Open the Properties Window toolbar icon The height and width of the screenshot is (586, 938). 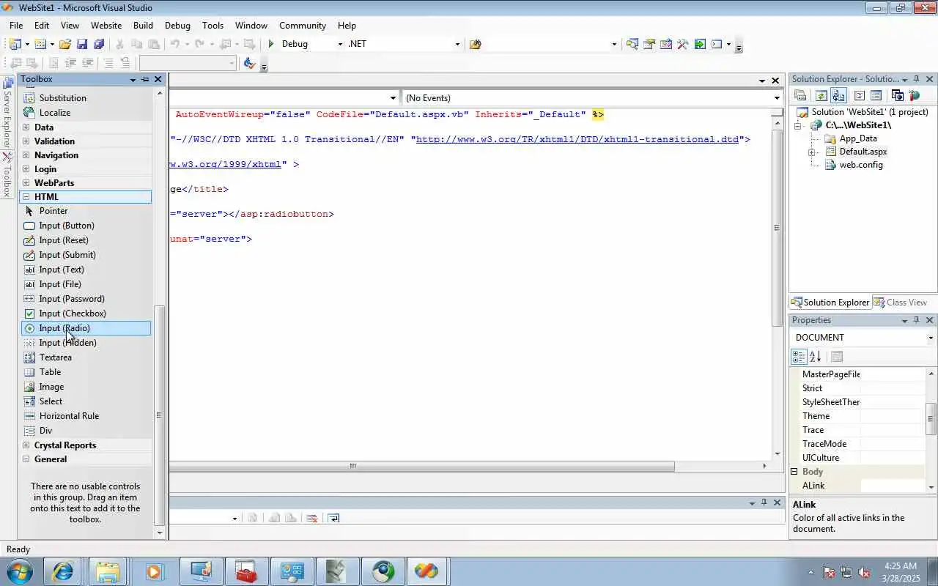point(649,44)
